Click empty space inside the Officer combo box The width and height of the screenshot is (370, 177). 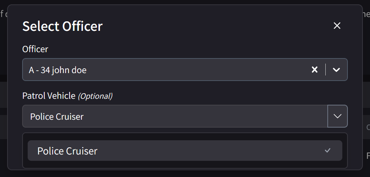[198, 70]
